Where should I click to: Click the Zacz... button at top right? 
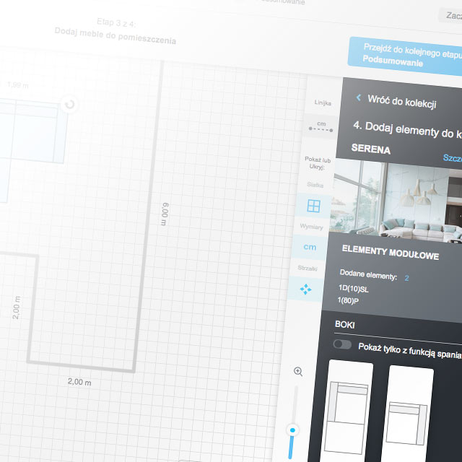click(450, 16)
